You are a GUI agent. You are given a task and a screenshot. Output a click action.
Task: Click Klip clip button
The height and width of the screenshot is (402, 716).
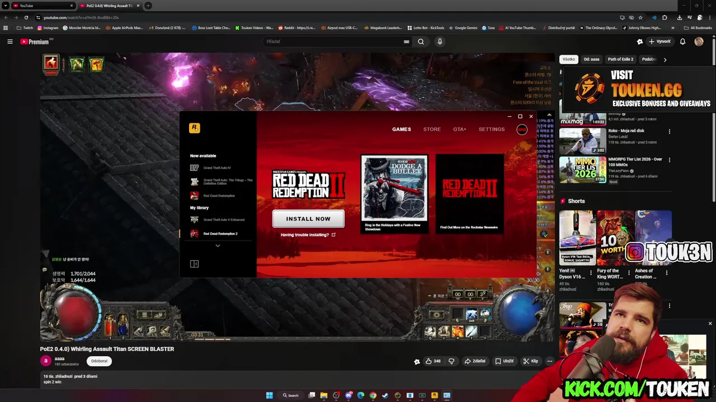pos(530,361)
